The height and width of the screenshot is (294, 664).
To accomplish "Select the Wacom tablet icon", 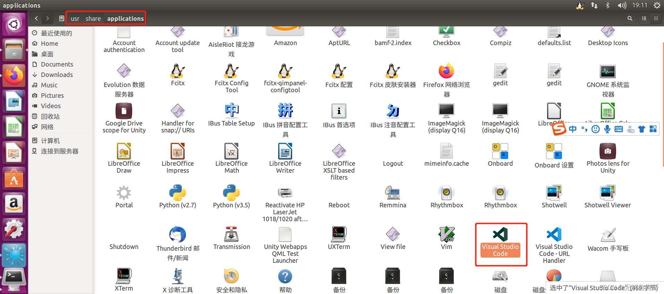I will point(608,235).
